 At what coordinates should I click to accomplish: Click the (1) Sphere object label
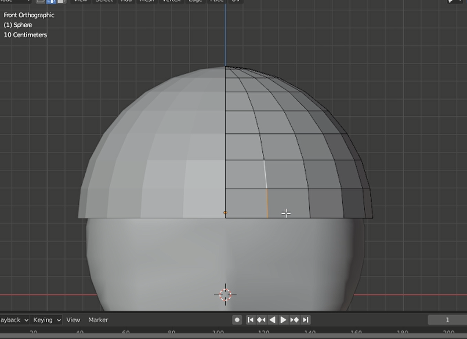click(18, 25)
